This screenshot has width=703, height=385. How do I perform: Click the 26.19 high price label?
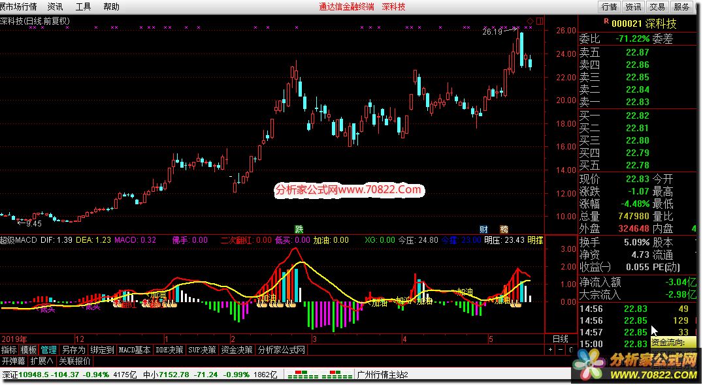click(x=492, y=32)
